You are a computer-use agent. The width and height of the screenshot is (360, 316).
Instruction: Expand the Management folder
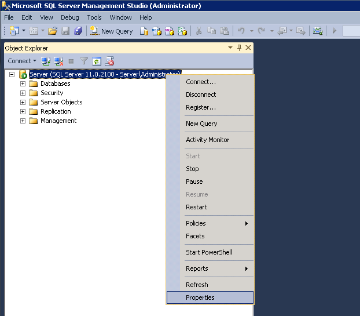click(23, 121)
